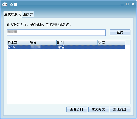This screenshot has width=137, height=119.
Task: Click 发送消息 to send message
Action: coord(120,109)
